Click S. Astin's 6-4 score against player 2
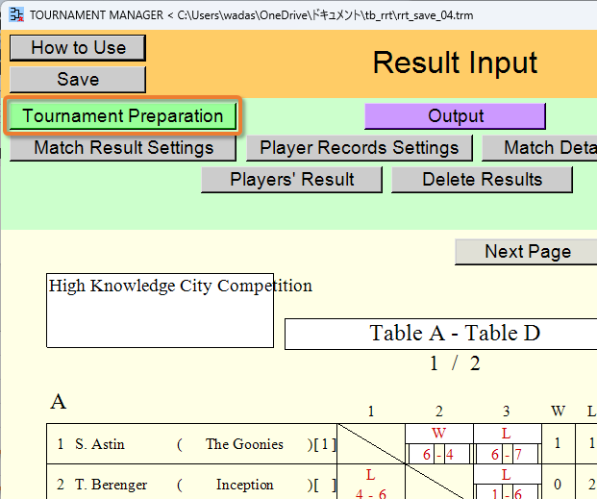 point(438,454)
